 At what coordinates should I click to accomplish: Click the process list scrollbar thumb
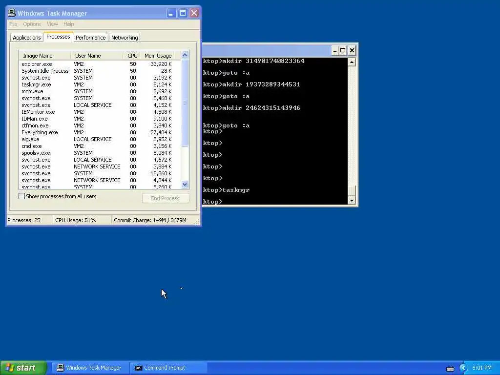185,103
